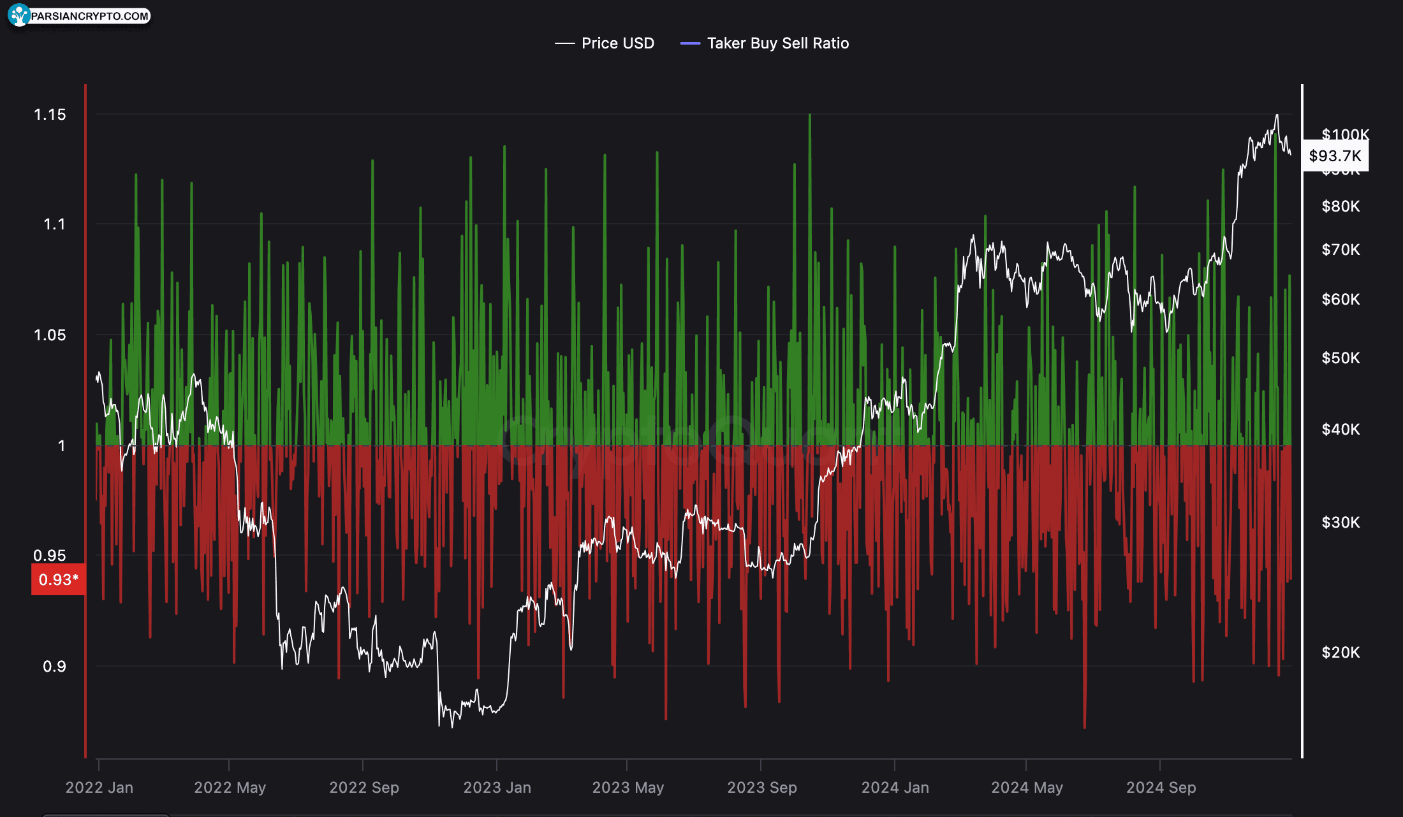Select the 2024 Sep x-axis label
The height and width of the screenshot is (817, 1403).
[1161, 788]
